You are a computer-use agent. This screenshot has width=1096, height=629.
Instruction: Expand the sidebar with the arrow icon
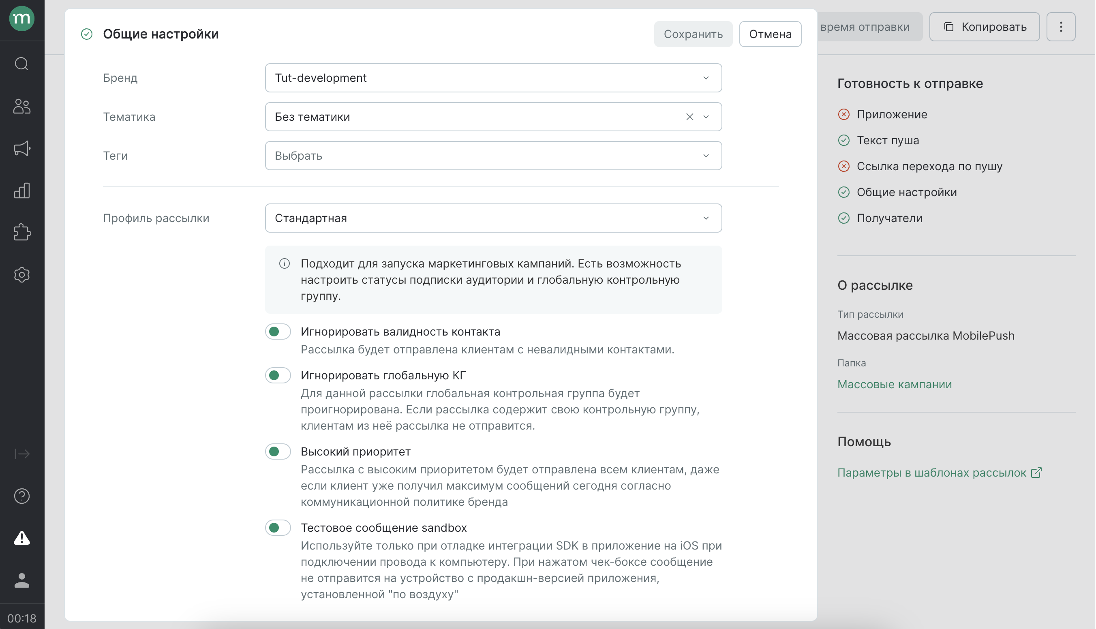coord(21,454)
